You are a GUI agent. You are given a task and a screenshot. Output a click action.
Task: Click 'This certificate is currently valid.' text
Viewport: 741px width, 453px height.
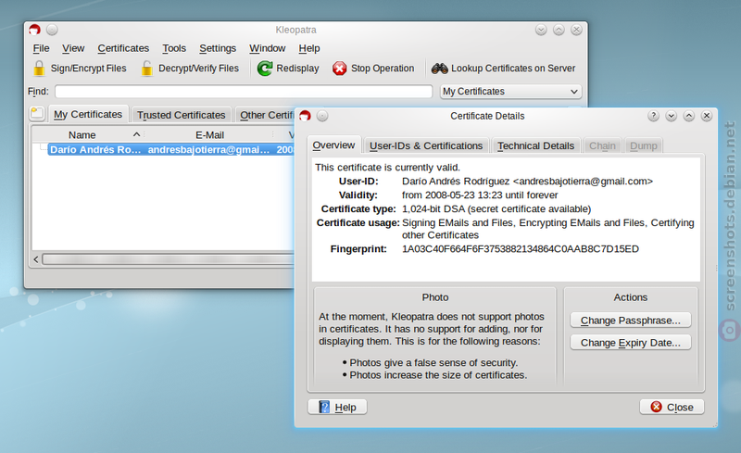coord(387,168)
